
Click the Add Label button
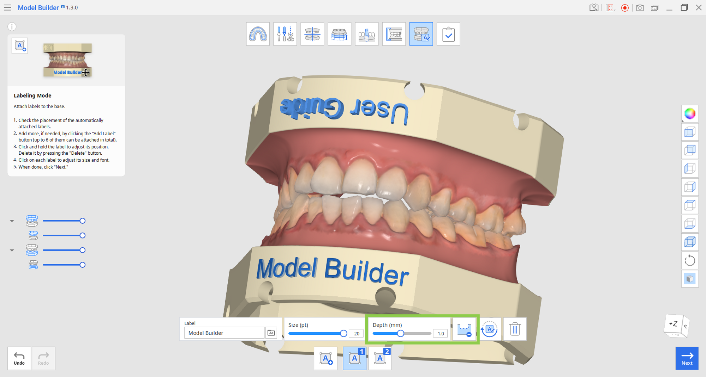(x=325, y=358)
